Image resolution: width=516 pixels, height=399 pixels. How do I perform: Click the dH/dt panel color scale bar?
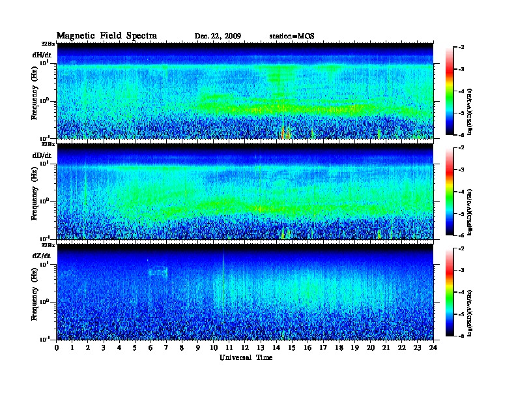point(450,91)
